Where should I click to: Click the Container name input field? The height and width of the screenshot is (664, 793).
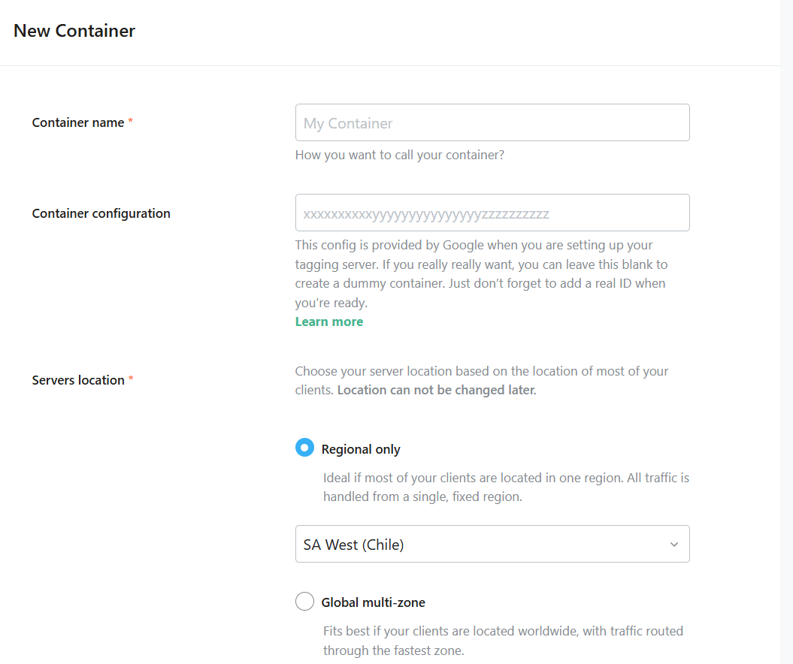point(492,122)
